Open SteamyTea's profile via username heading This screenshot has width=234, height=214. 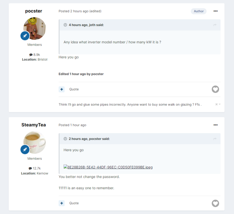click(x=34, y=125)
